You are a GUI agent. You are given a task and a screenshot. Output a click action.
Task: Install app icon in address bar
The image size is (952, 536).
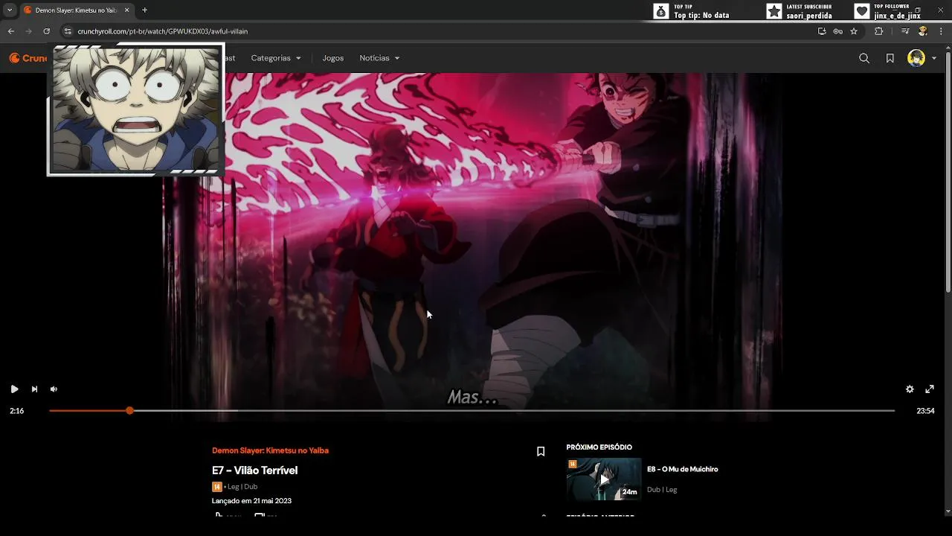tap(822, 31)
